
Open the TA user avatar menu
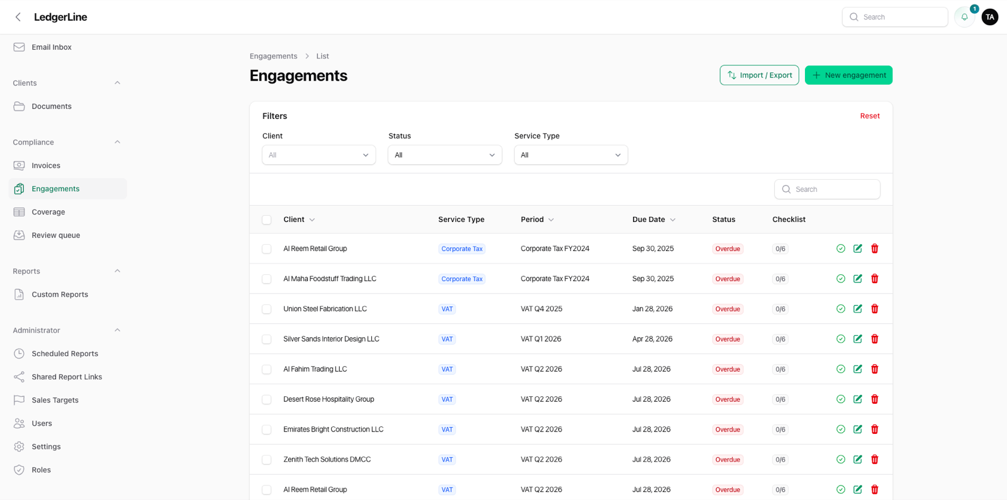click(990, 17)
